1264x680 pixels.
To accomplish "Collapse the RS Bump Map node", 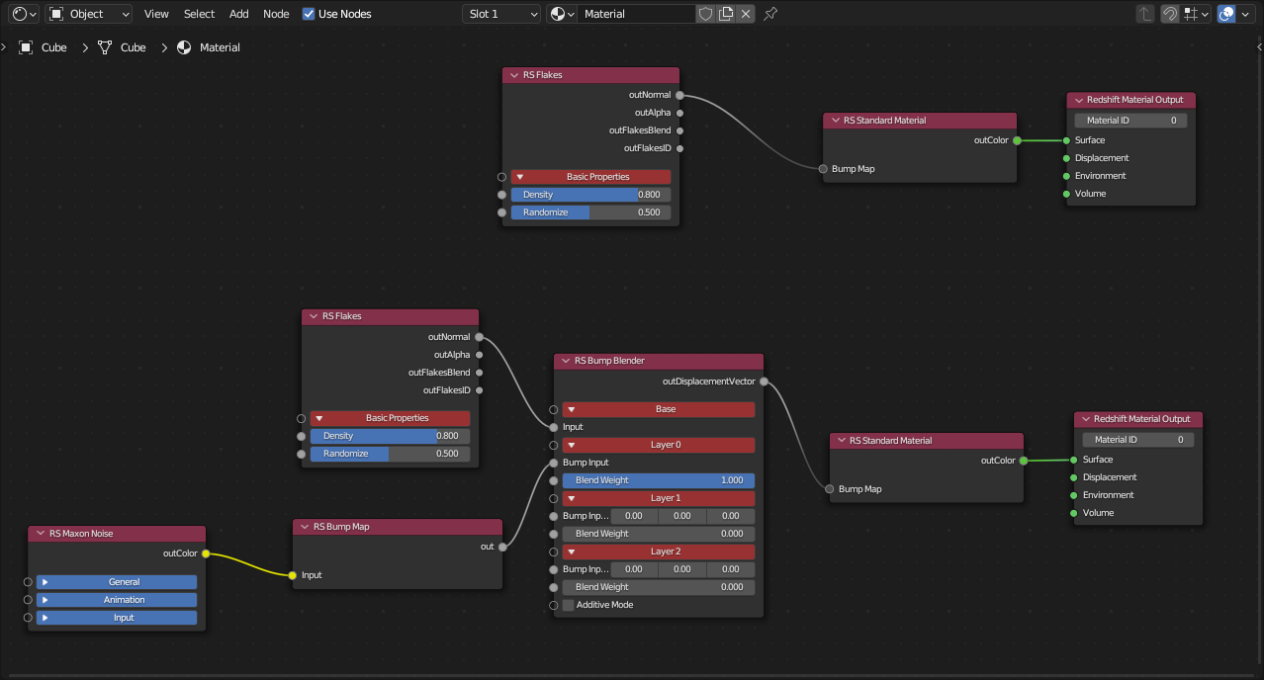I will tap(304, 527).
